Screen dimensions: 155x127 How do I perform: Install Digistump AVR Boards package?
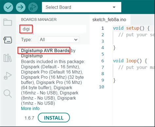click(x=54, y=118)
